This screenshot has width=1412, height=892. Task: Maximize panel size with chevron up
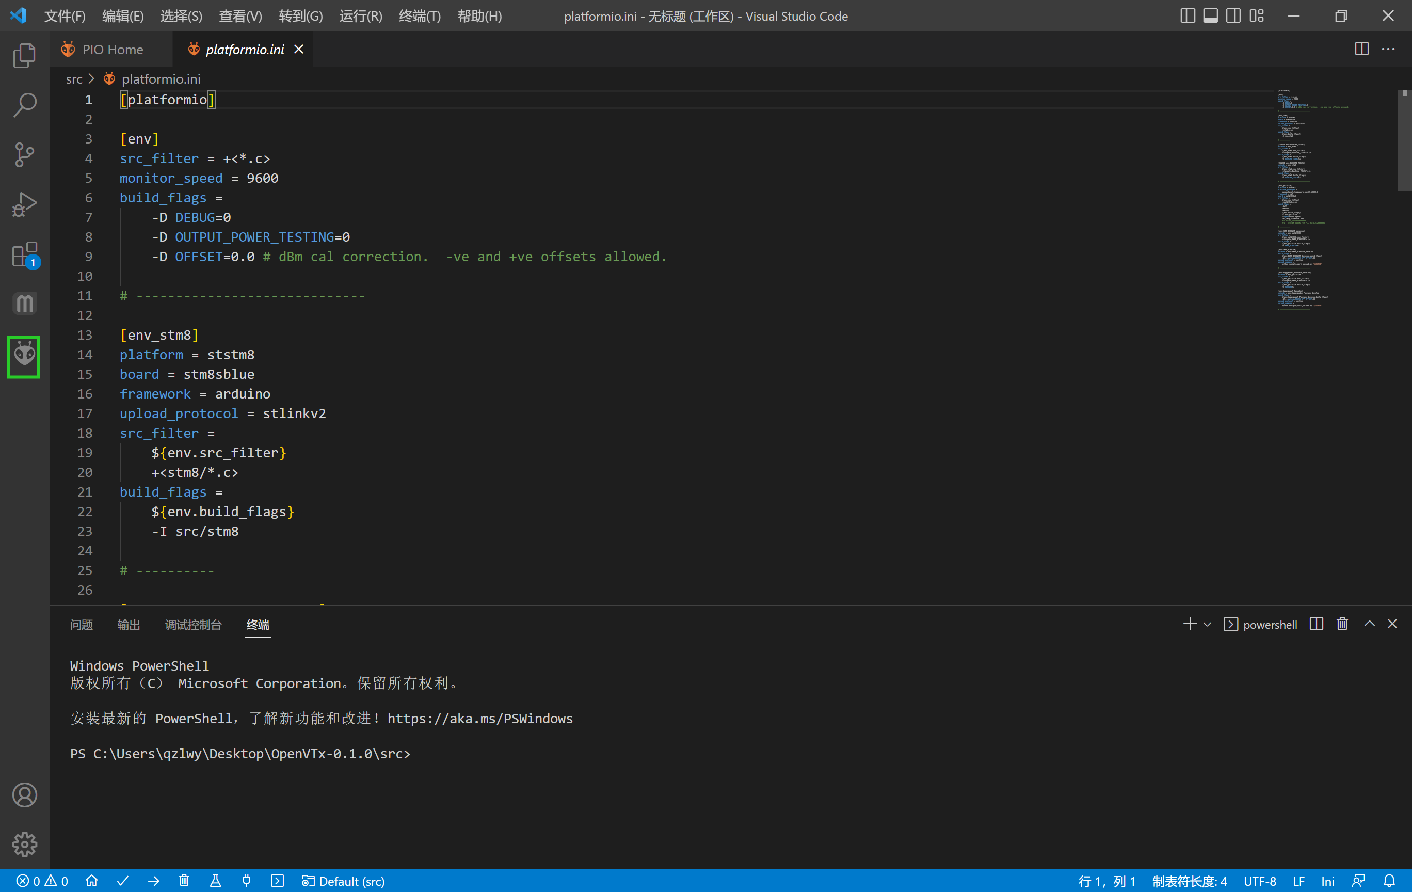pyautogui.click(x=1369, y=624)
